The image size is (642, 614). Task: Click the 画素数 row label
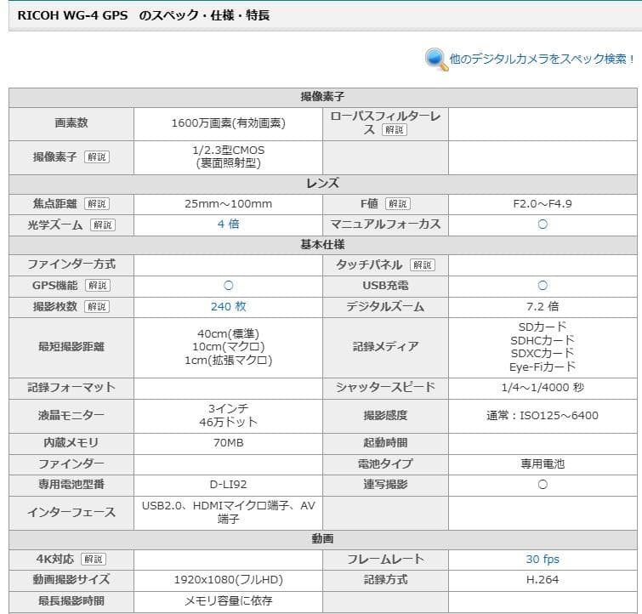[71, 122]
